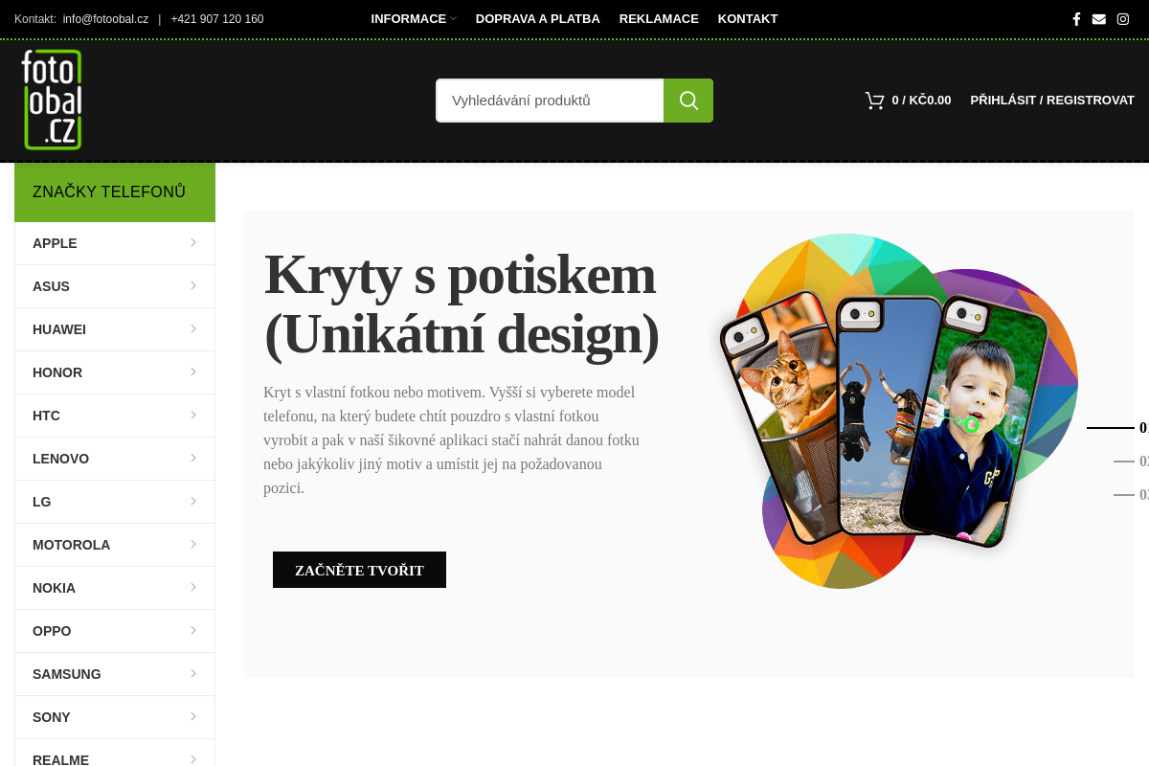Click the green search magnifier button
The width and height of the screenshot is (1149, 766).
tap(688, 101)
